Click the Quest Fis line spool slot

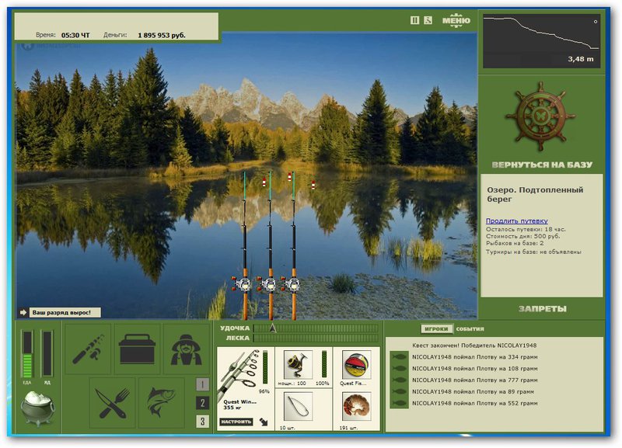click(356, 364)
